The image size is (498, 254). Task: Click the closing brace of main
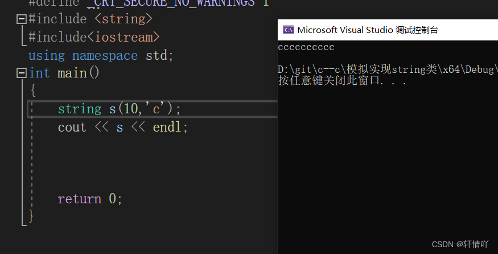[31, 215]
